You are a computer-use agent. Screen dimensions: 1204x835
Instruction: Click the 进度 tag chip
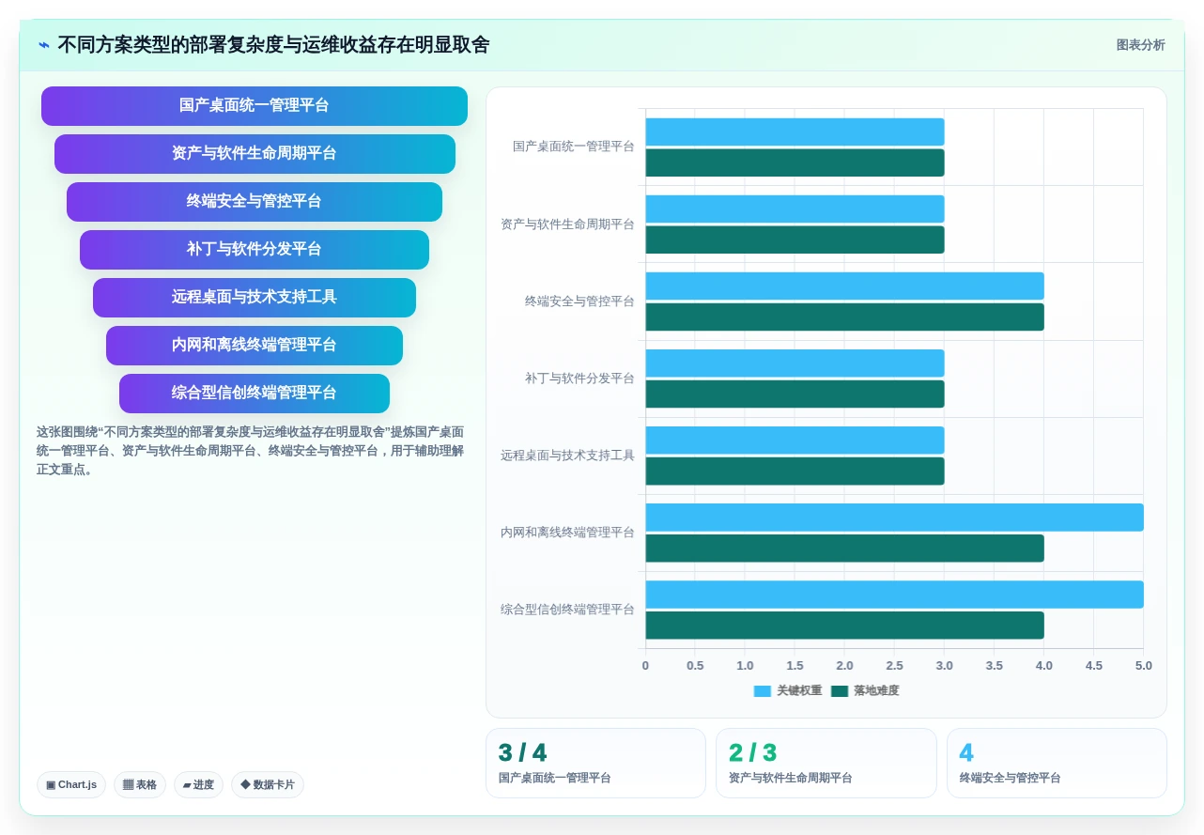click(198, 785)
